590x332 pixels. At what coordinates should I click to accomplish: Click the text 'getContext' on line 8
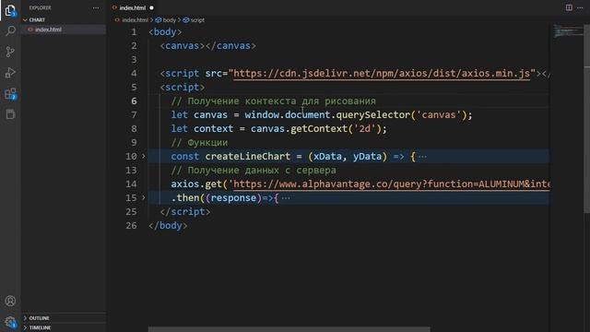[319, 129]
